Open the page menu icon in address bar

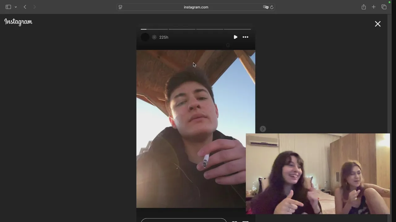pos(120,7)
